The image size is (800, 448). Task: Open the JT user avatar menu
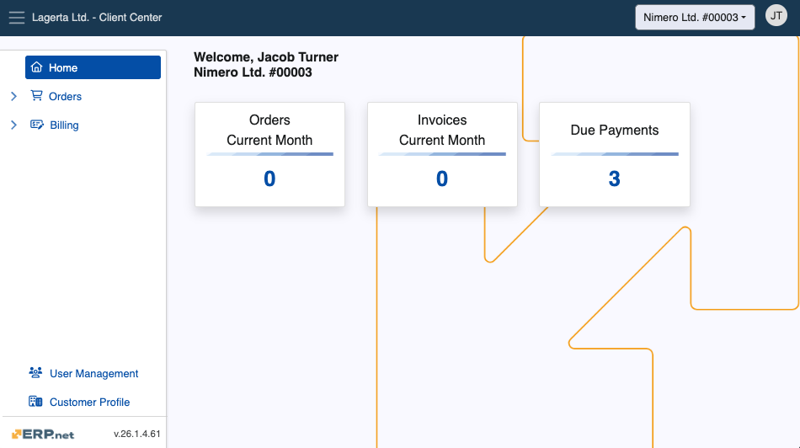776,16
